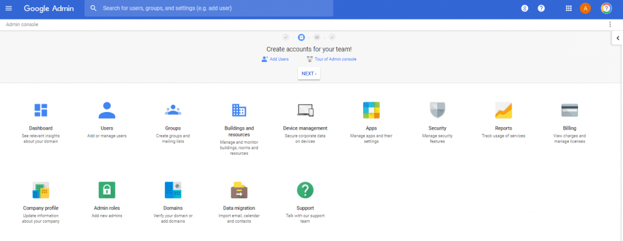This screenshot has width=623, height=241.
Task: Select the third setup step circle
Action: 316,37
